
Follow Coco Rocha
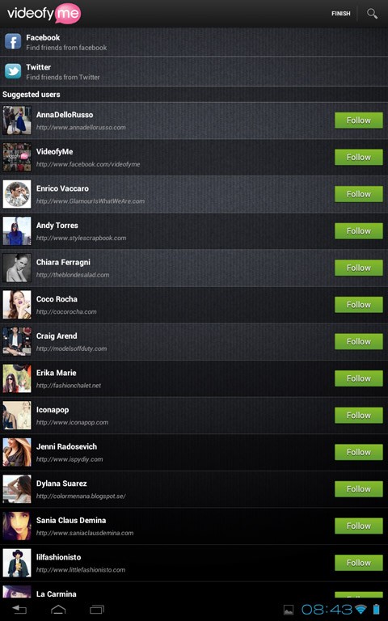tap(359, 305)
